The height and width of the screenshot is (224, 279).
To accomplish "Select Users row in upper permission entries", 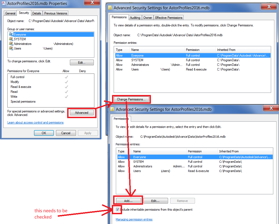I will click(x=193, y=69).
